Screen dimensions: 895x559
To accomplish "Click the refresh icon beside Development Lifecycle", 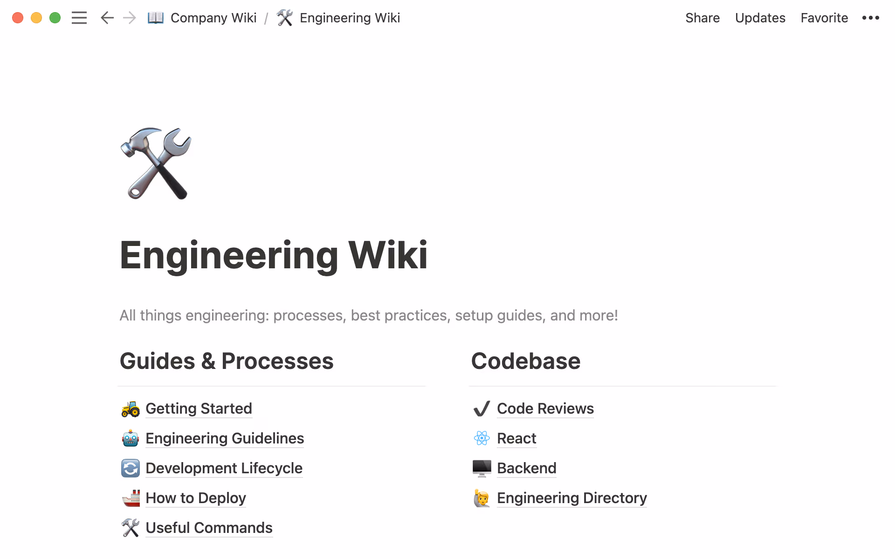I will [x=131, y=468].
